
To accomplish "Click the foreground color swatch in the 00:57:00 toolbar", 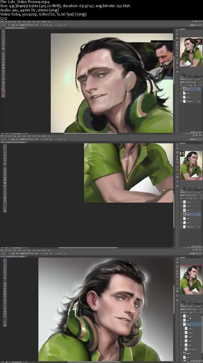I will pos(3,89).
